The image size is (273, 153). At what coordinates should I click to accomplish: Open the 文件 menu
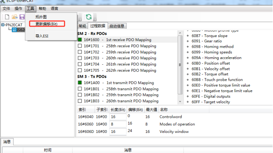click(6, 9)
